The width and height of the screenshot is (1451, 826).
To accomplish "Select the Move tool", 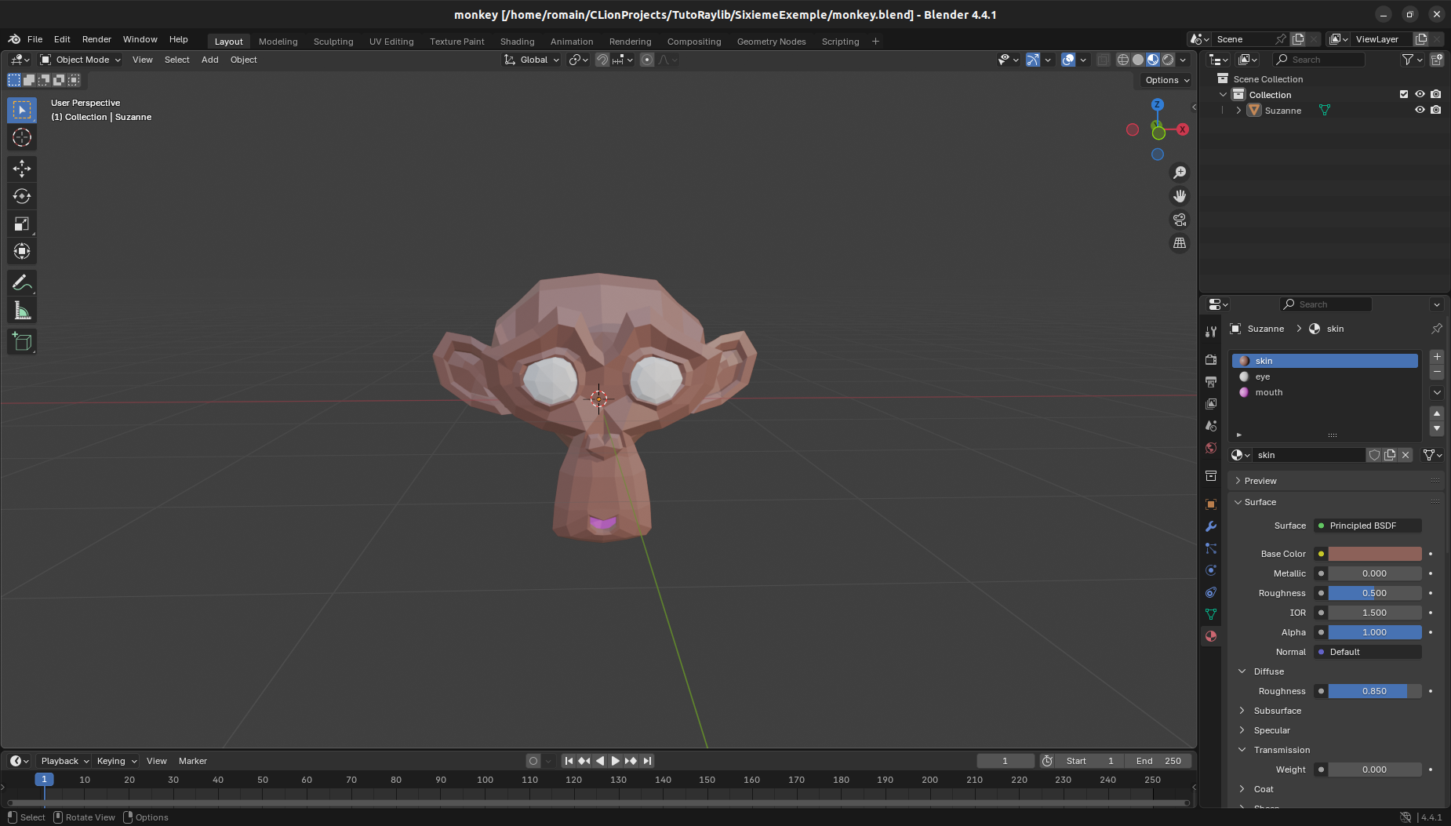I will [x=21, y=168].
